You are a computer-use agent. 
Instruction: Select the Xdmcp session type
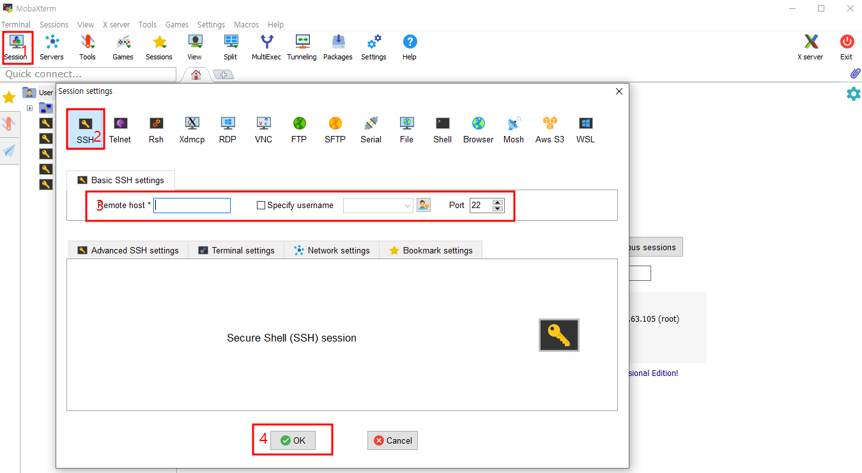tap(192, 130)
